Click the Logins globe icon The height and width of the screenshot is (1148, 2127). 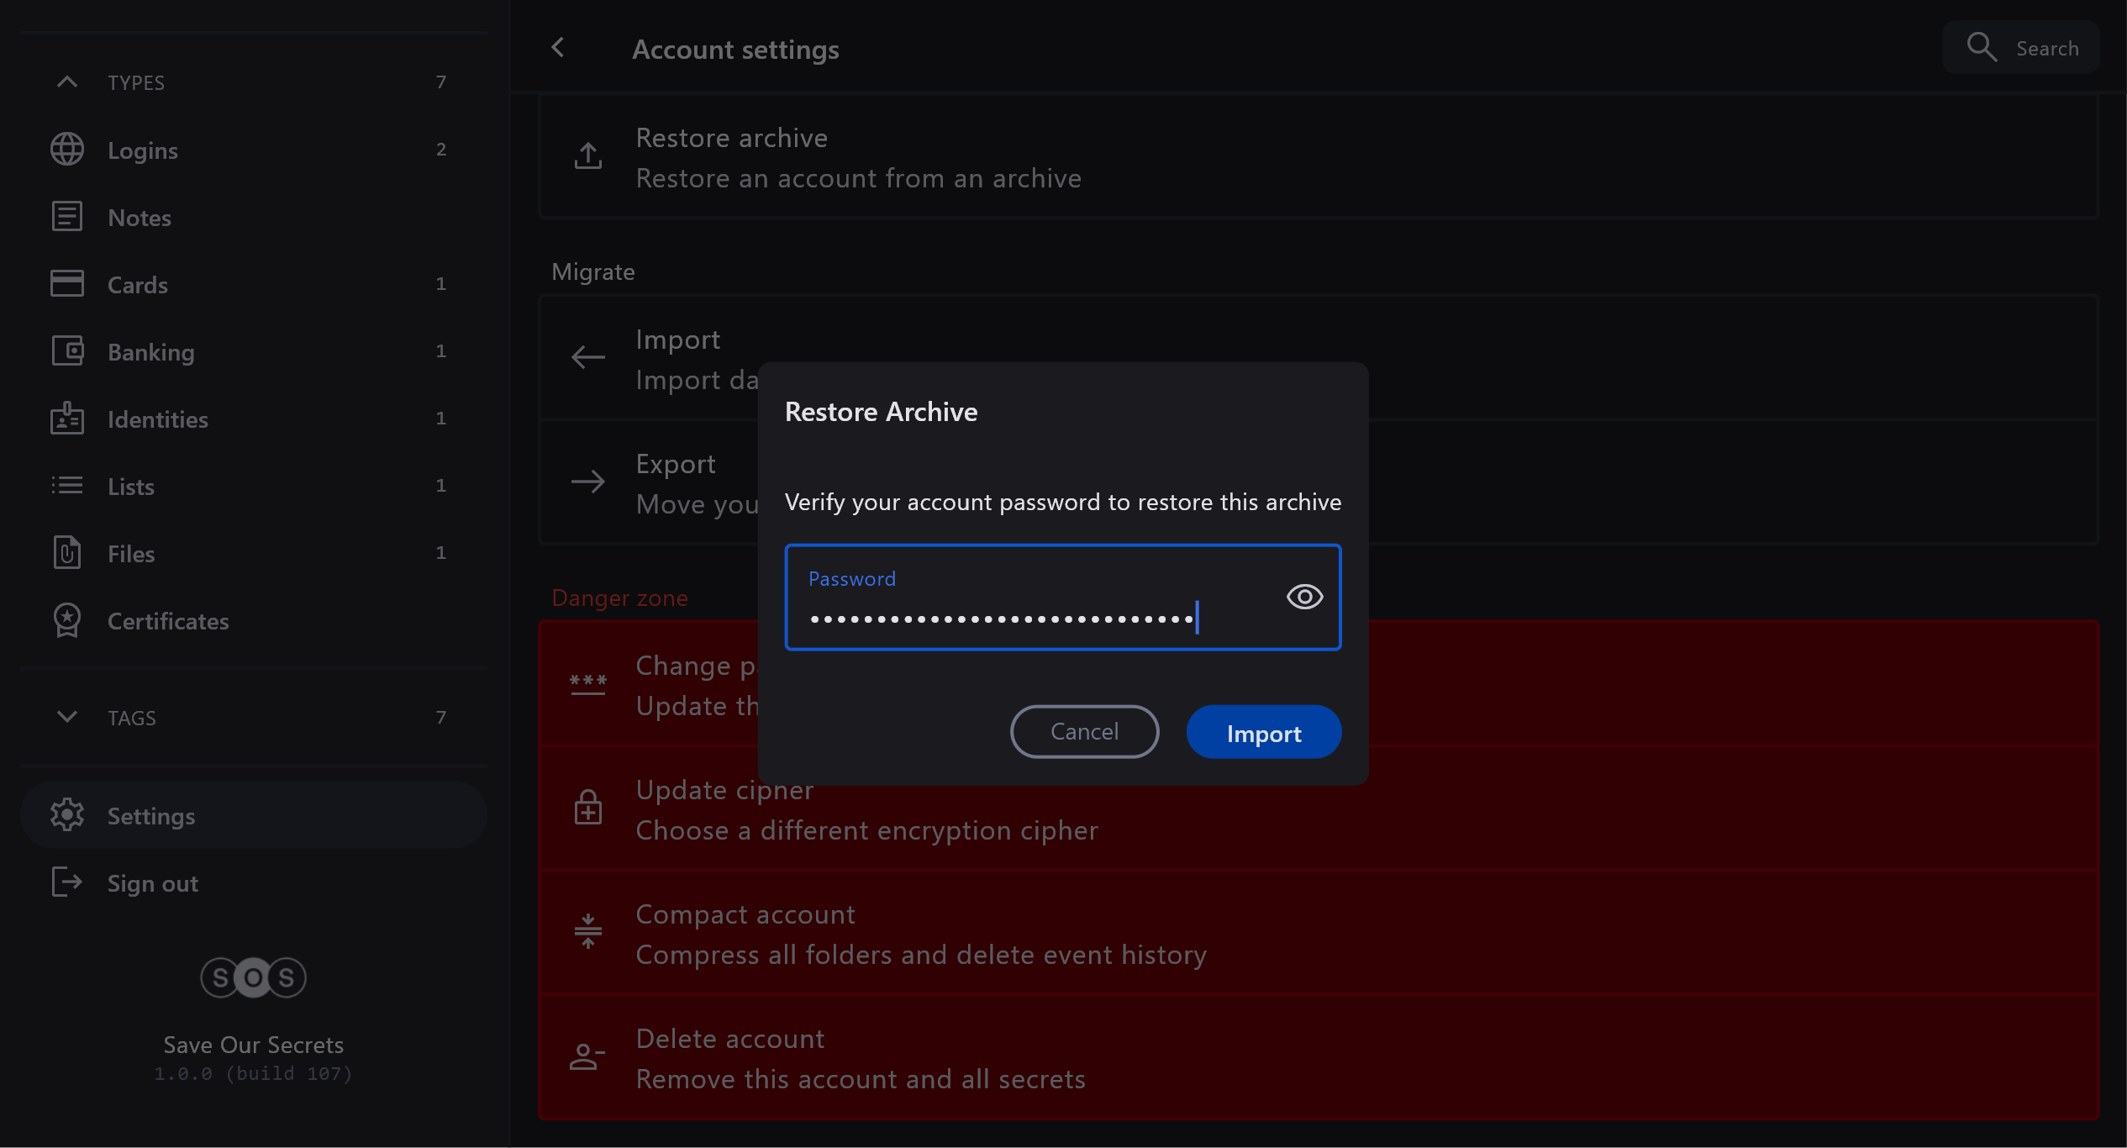pyautogui.click(x=67, y=150)
